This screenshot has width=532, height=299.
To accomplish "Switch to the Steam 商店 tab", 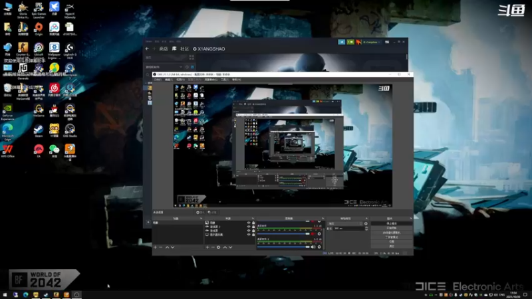I will [x=164, y=49].
